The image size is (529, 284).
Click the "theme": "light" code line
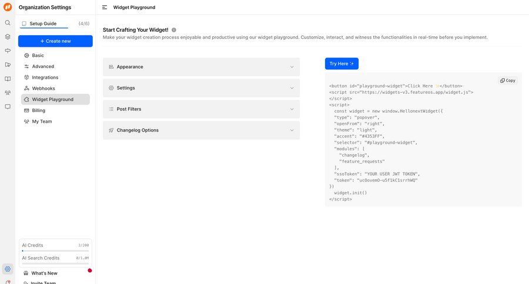pos(355,130)
